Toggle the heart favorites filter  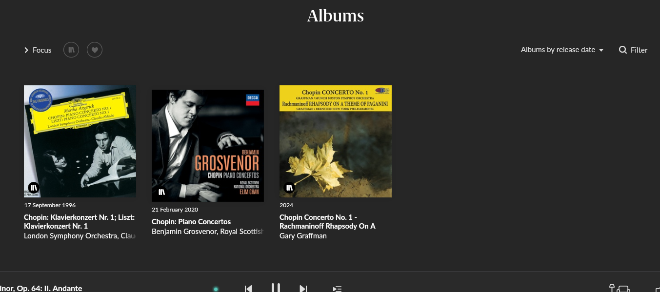pos(95,50)
